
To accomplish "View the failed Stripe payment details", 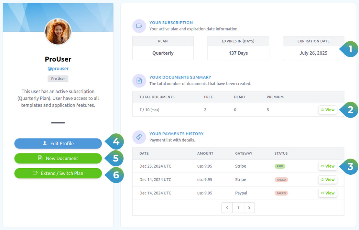I will pos(328,180).
